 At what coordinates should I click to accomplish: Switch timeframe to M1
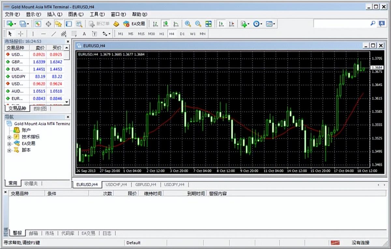point(121,34)
